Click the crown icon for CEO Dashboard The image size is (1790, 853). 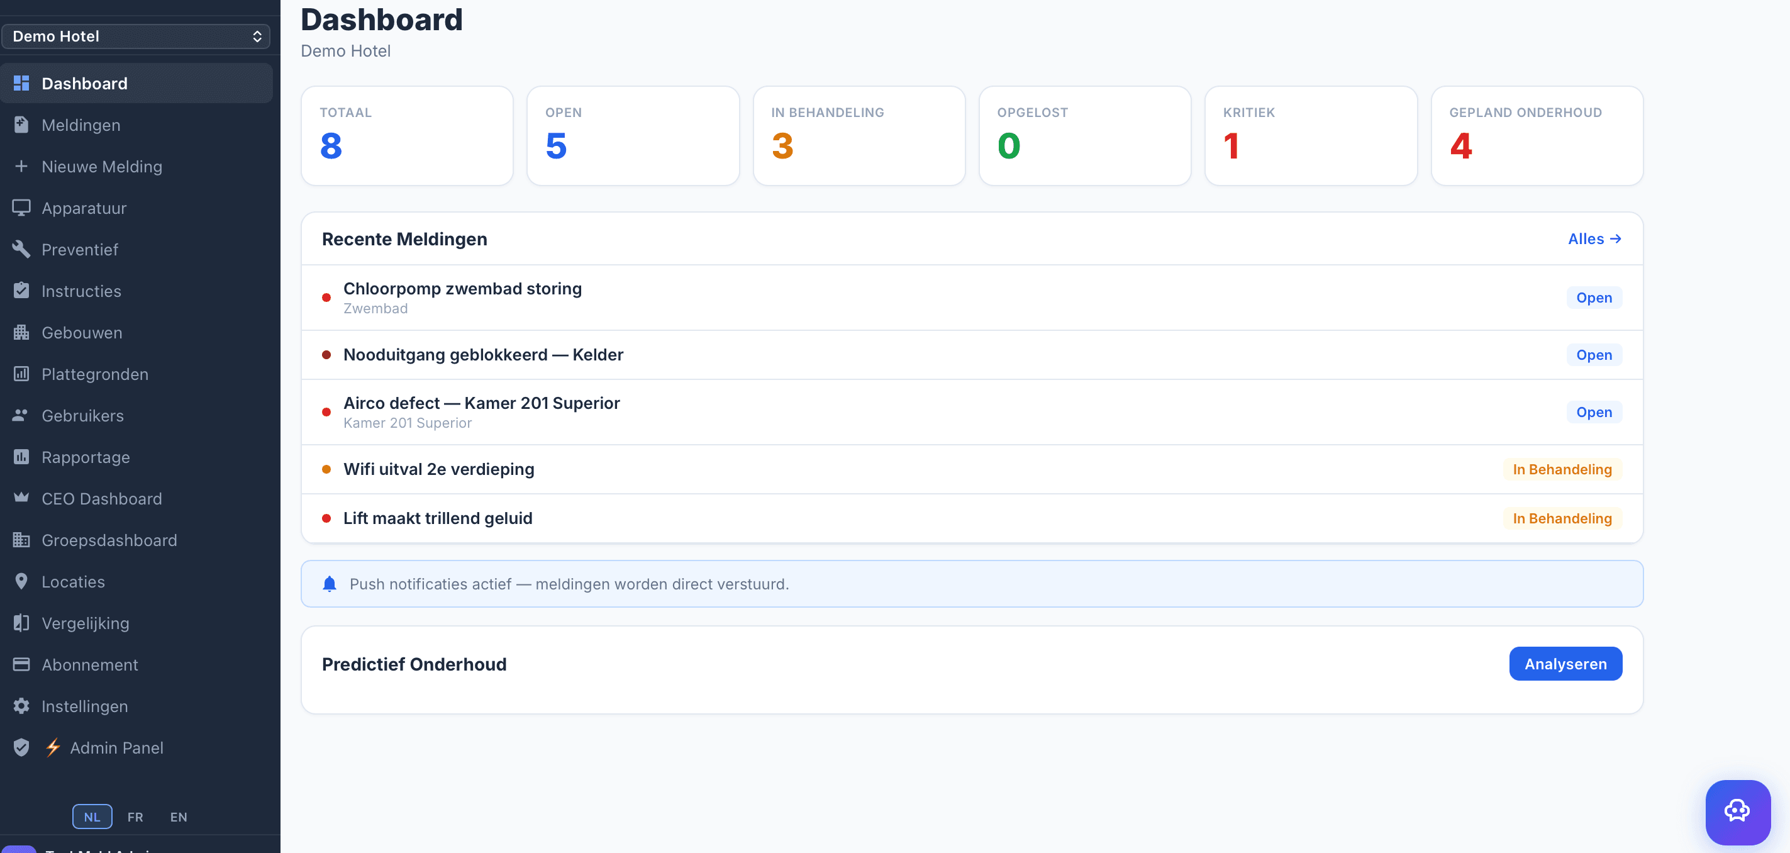(21, 498)
